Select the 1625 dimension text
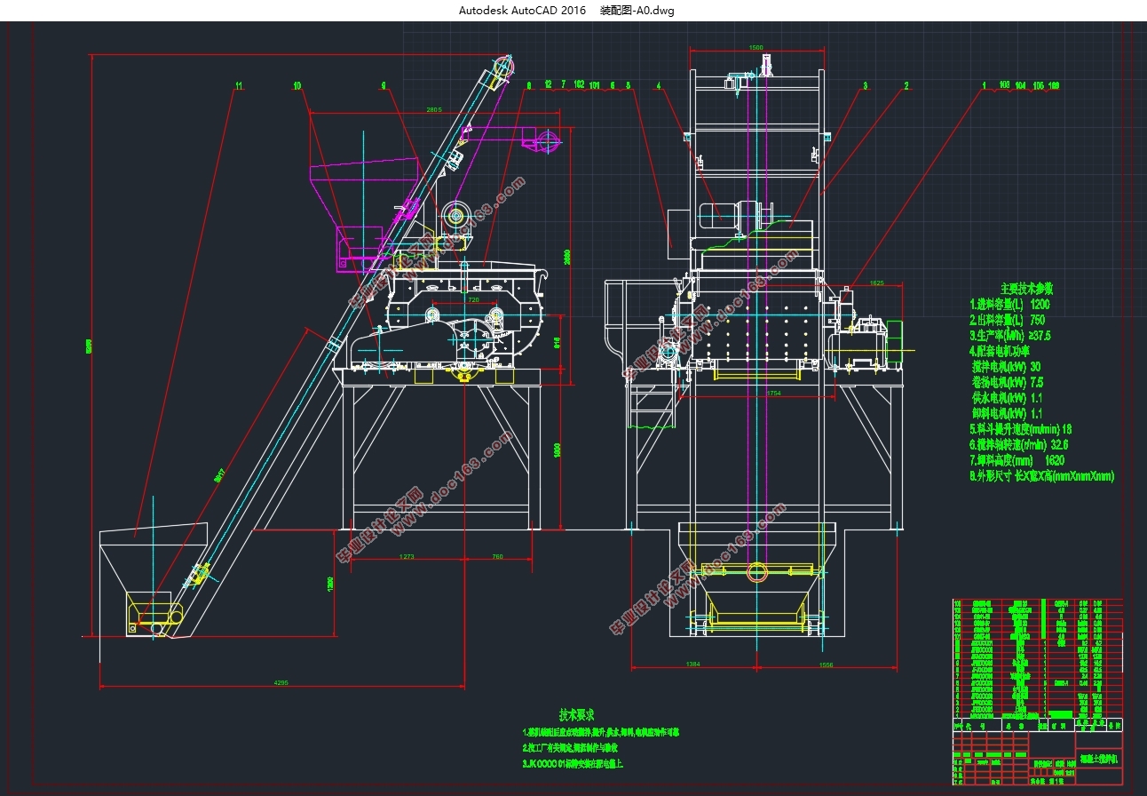The image size is (1147, 796). click(x=876, y=283)
